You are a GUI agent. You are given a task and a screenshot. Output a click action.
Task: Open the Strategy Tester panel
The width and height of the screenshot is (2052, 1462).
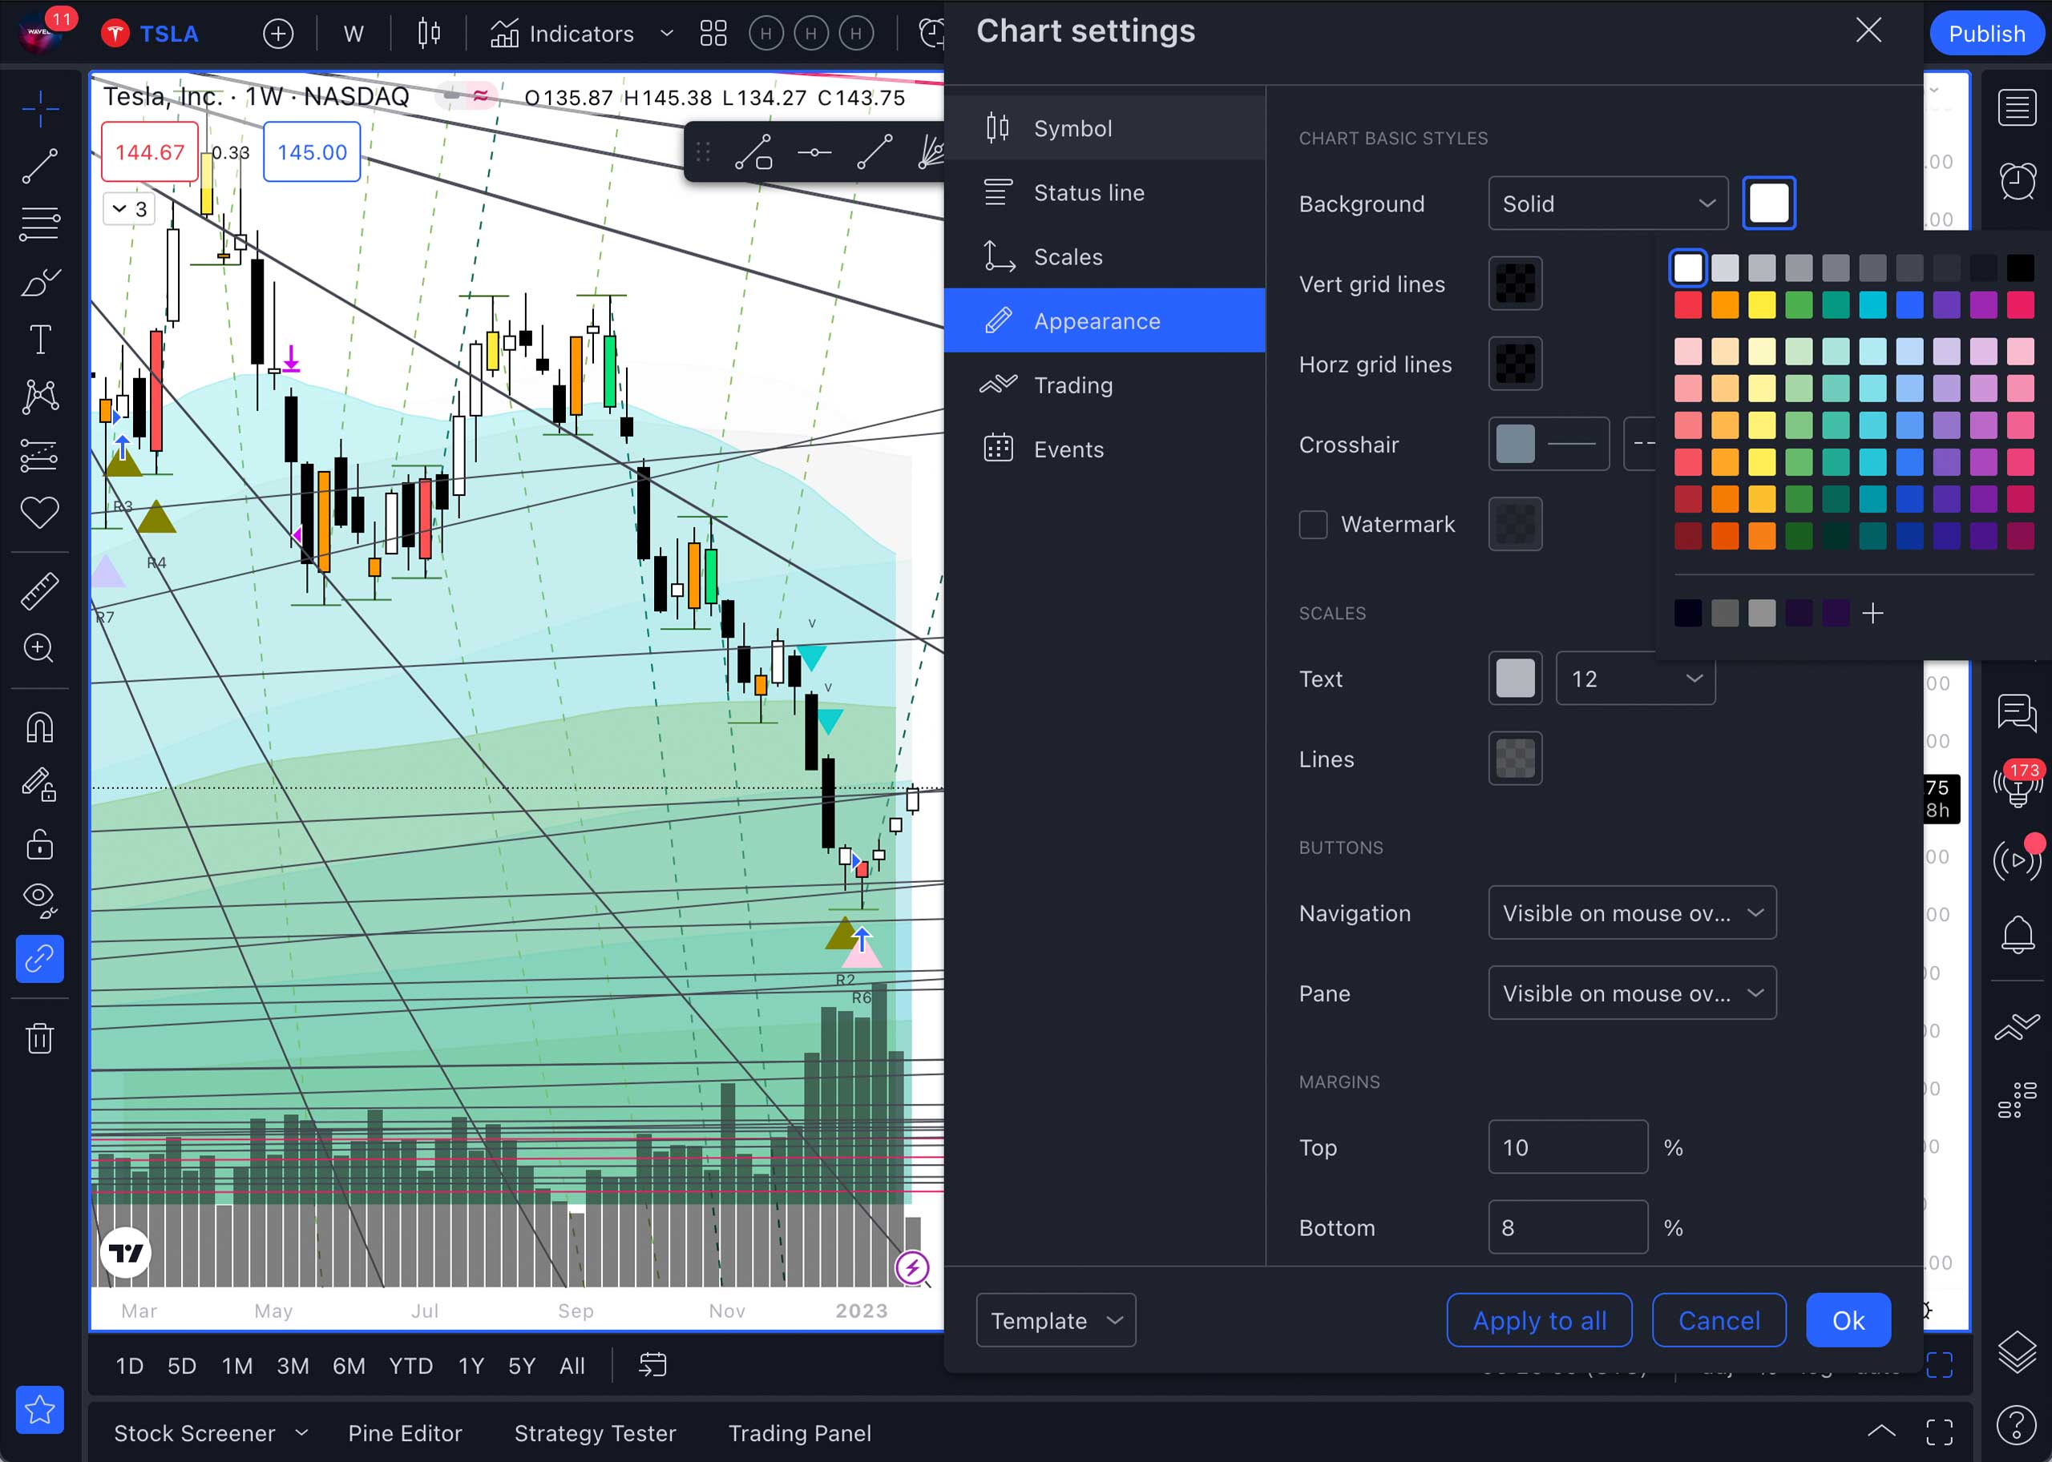596,1432
